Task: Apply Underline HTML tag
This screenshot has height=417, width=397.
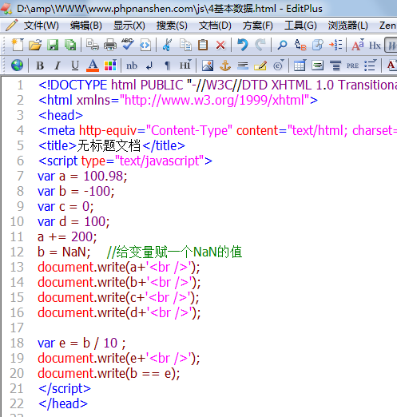Action: (x=75, y=66)
